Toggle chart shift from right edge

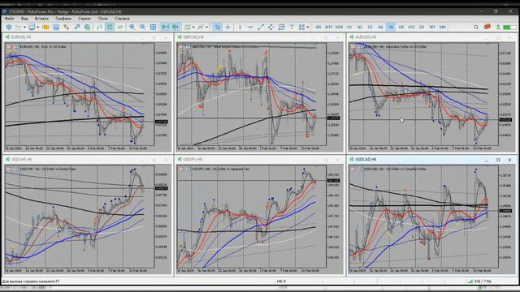(x=175, y=27)
